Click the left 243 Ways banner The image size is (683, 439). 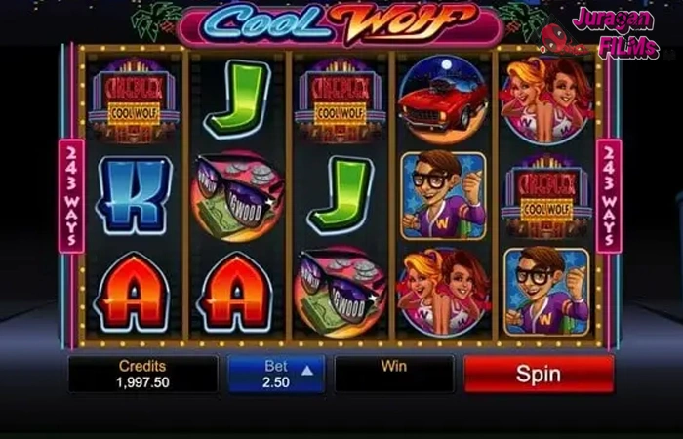click(71, 196)
